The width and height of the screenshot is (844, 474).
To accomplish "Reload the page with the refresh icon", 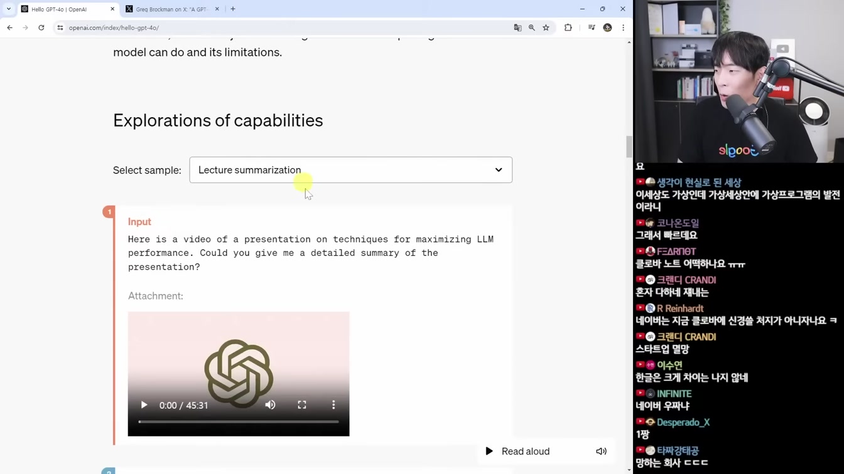I will (x=41, y=28).
